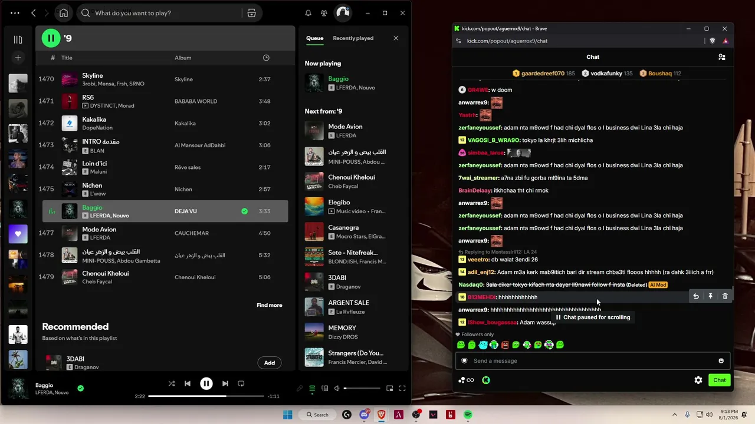This screenshot has width=755, height=424.
Task: Open Your Library sidebar icon in Spotify
Action: [18, 39]
